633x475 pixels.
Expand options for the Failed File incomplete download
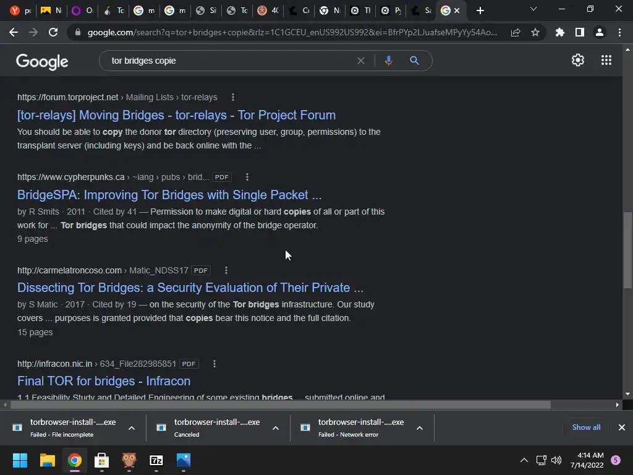(x=132, y=428)
